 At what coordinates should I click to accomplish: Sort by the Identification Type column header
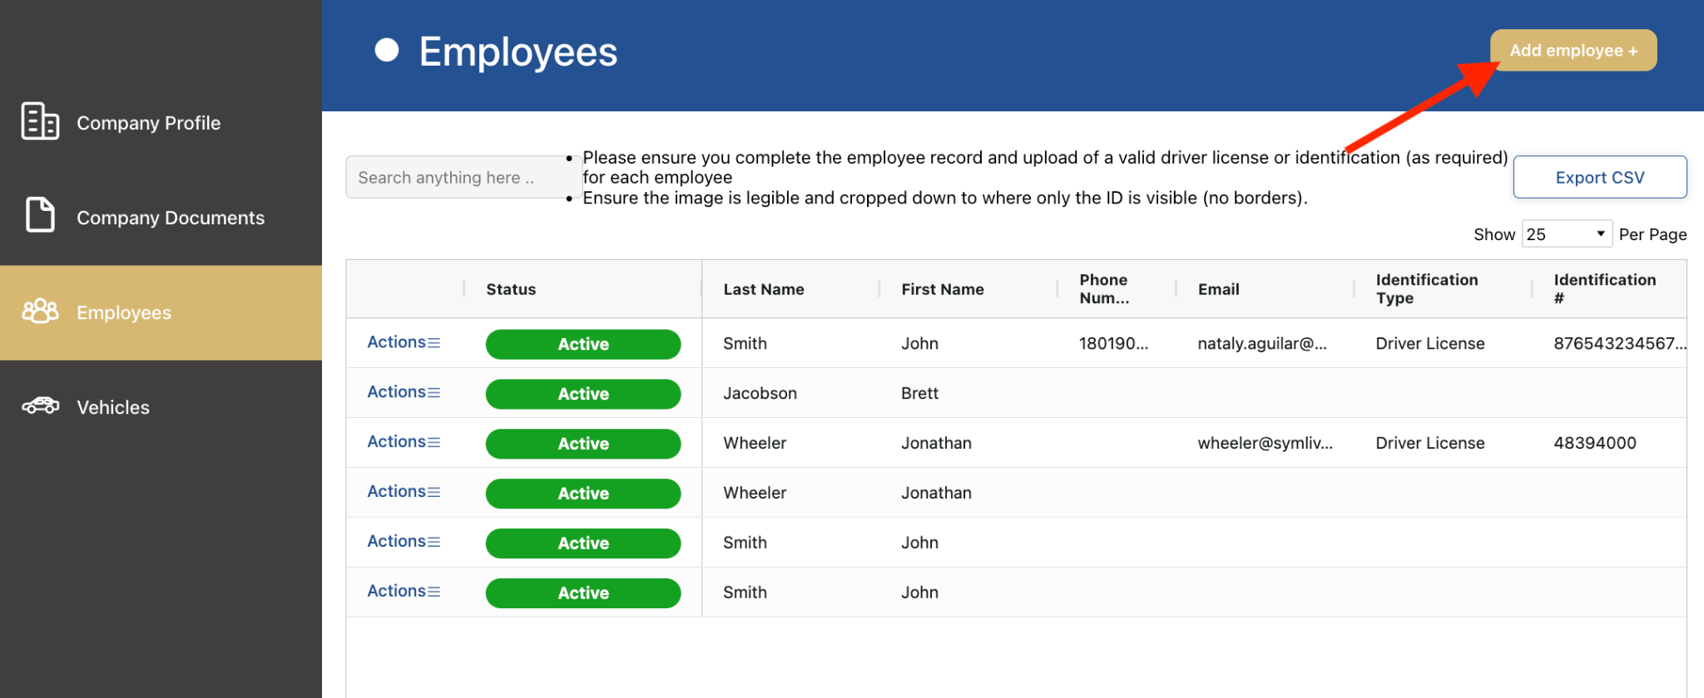[x=1426, y=289]
